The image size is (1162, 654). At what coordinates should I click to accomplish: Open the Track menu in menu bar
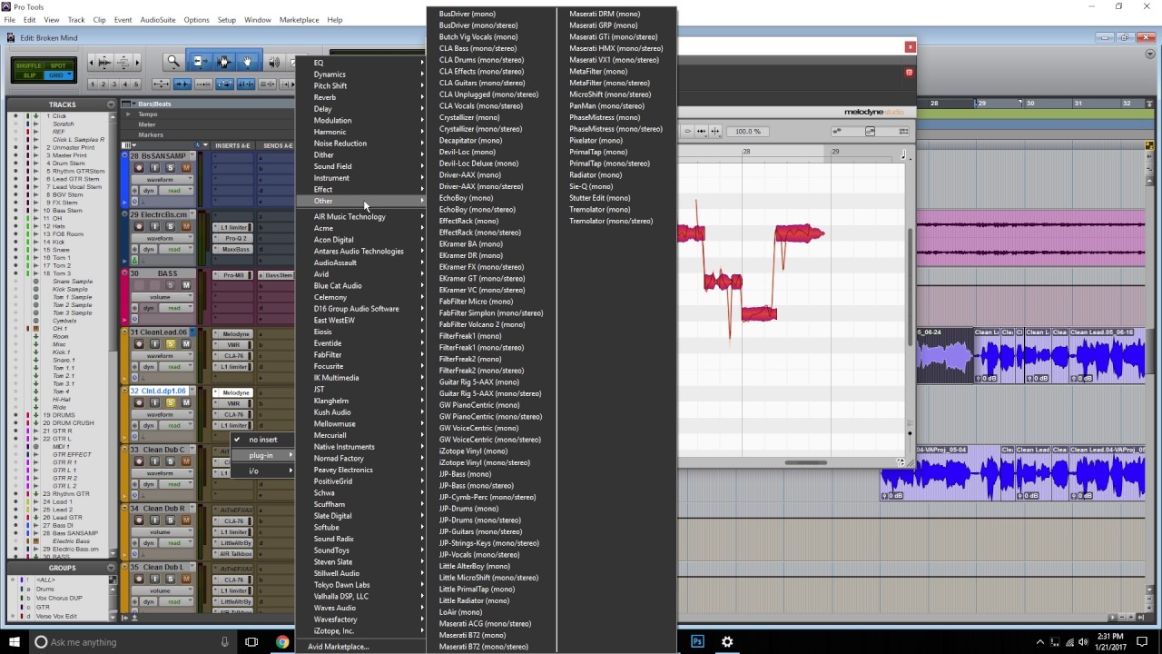(76, 20)
